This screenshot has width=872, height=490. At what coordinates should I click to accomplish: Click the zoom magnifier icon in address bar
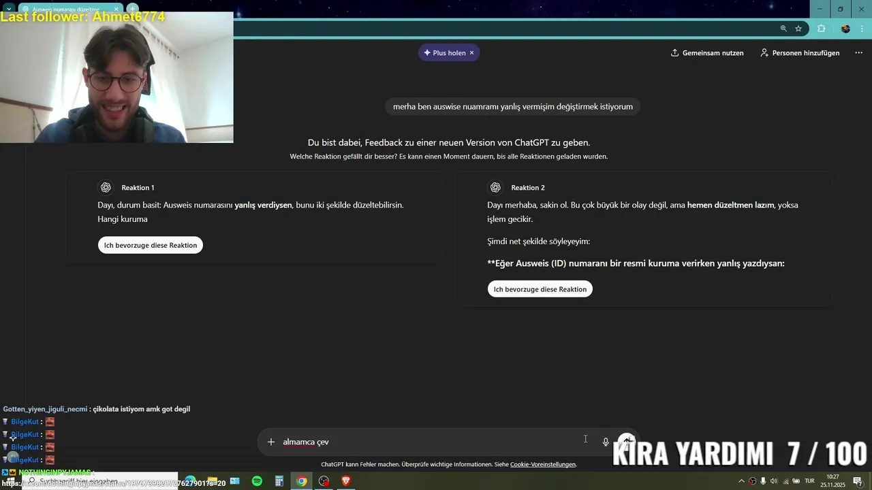[783, 29]
